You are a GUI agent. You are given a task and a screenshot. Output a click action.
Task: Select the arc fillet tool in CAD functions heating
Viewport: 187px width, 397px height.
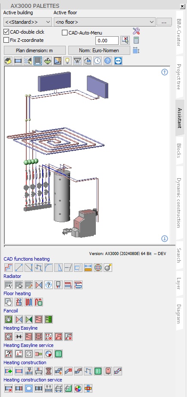pos(49,268)
